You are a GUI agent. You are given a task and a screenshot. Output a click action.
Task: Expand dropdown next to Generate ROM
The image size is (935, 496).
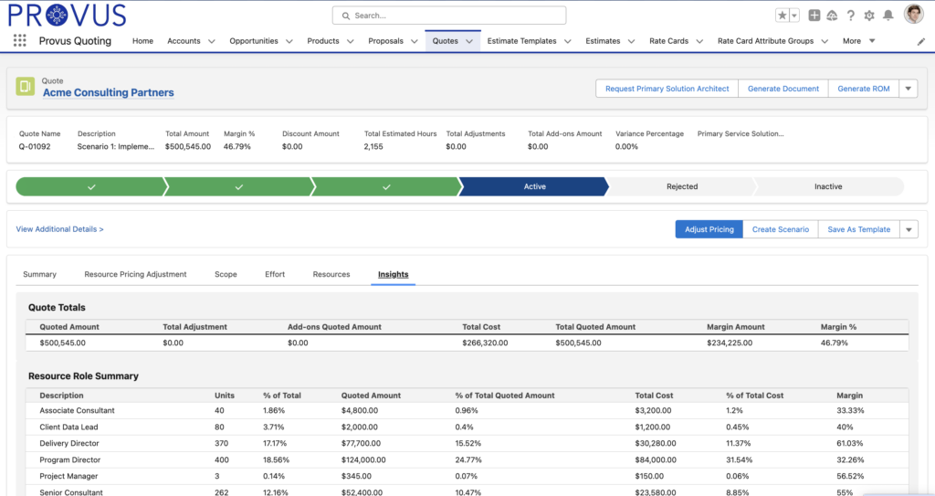tap(908, 89)
